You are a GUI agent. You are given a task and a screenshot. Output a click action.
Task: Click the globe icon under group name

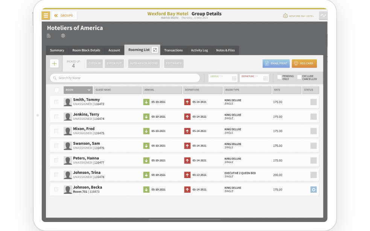tap(63, 36)
